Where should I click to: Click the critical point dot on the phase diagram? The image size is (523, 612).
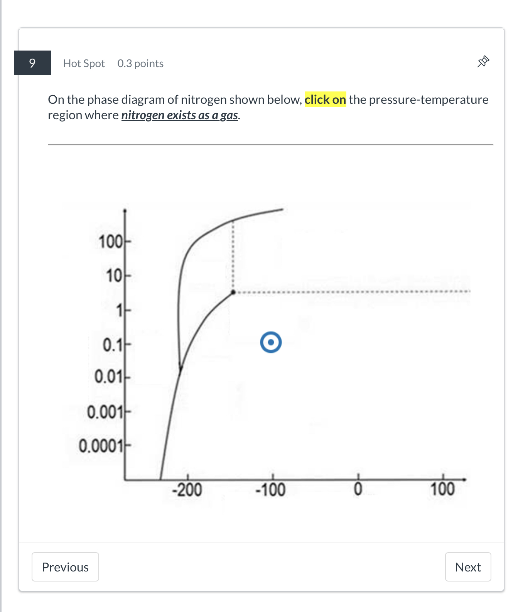[x=233, y=292]
